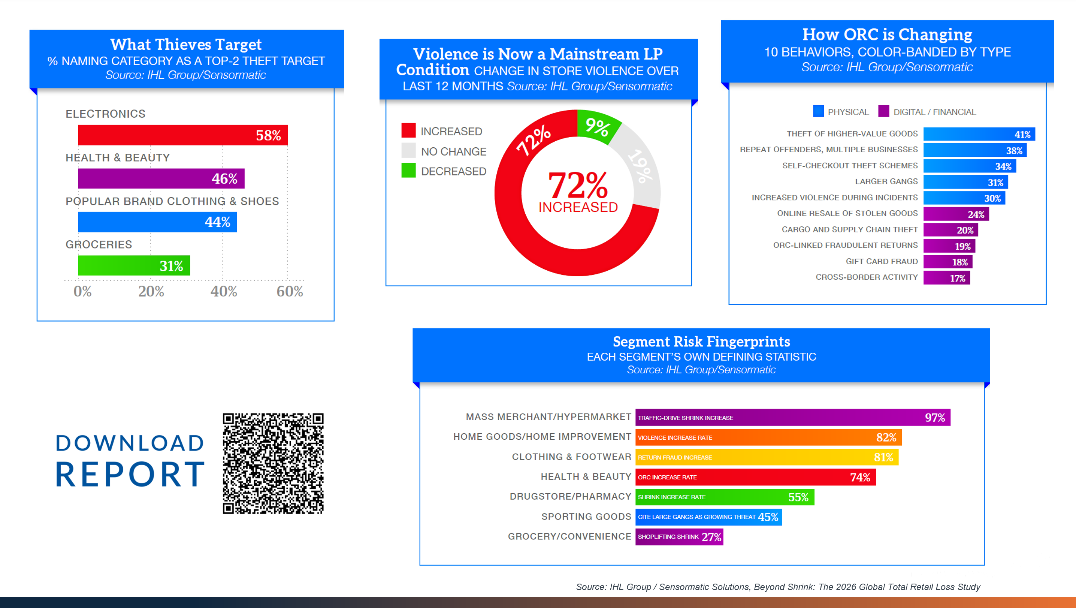Click the Gift Card Fraud 18% bar
1076x608 pixels.
pos(947,262)
